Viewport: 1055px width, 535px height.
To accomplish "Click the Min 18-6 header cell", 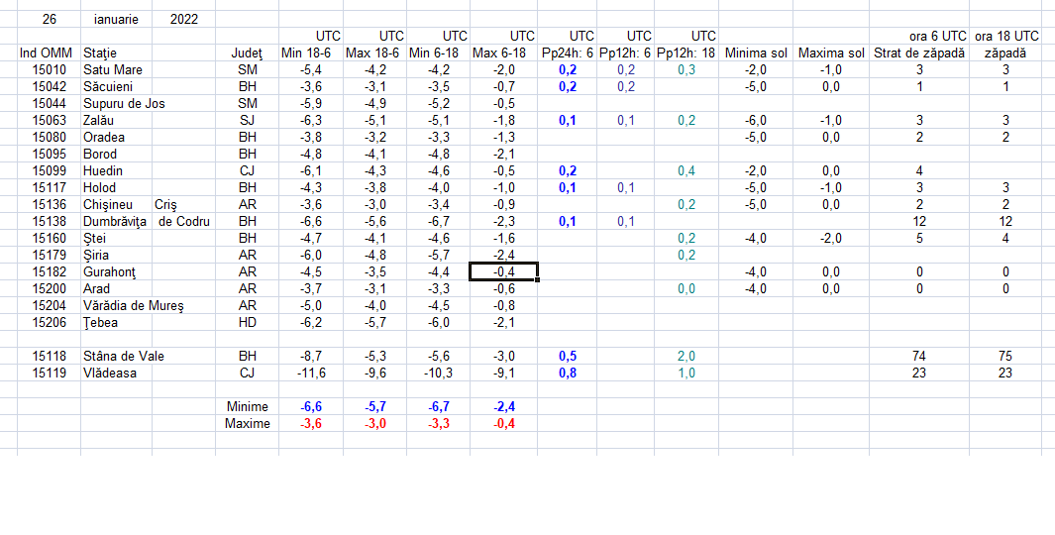I will pyautogui.click(x=311, y=53).
